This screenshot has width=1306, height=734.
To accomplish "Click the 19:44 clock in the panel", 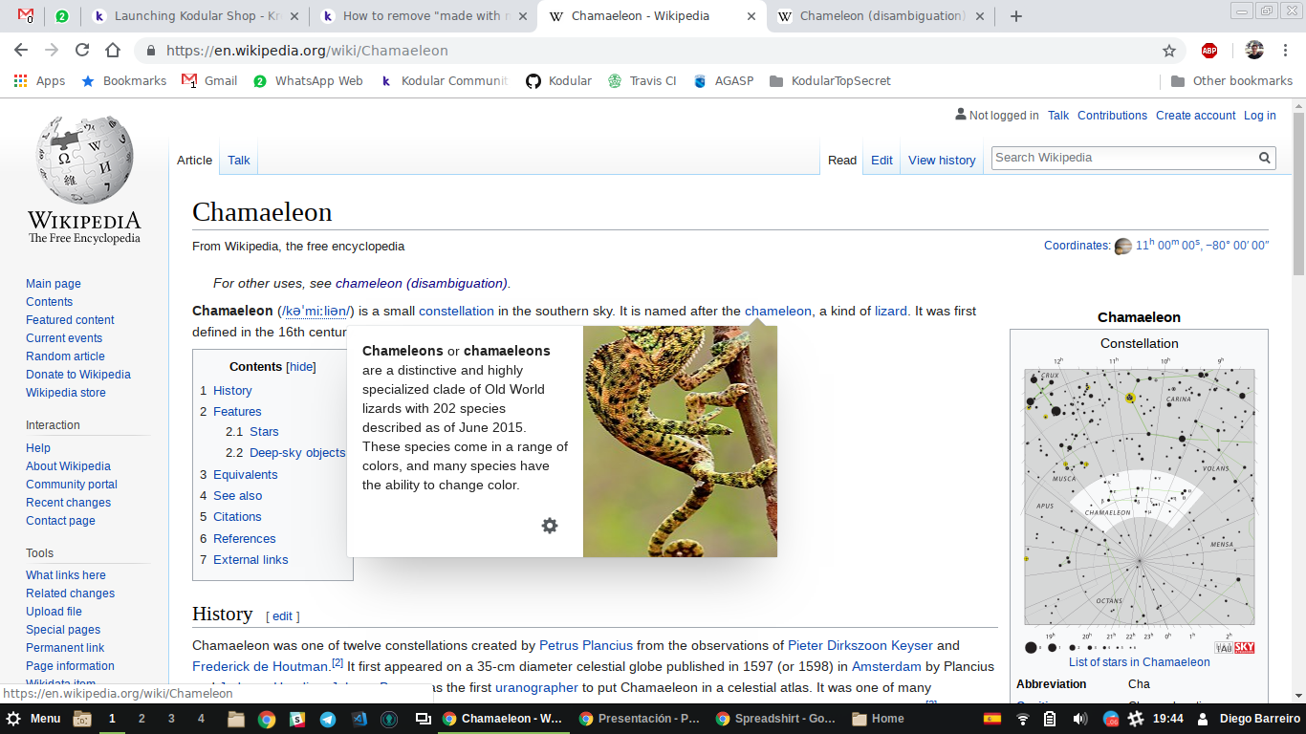I will pyautogui.click(x=1167, y=719).
